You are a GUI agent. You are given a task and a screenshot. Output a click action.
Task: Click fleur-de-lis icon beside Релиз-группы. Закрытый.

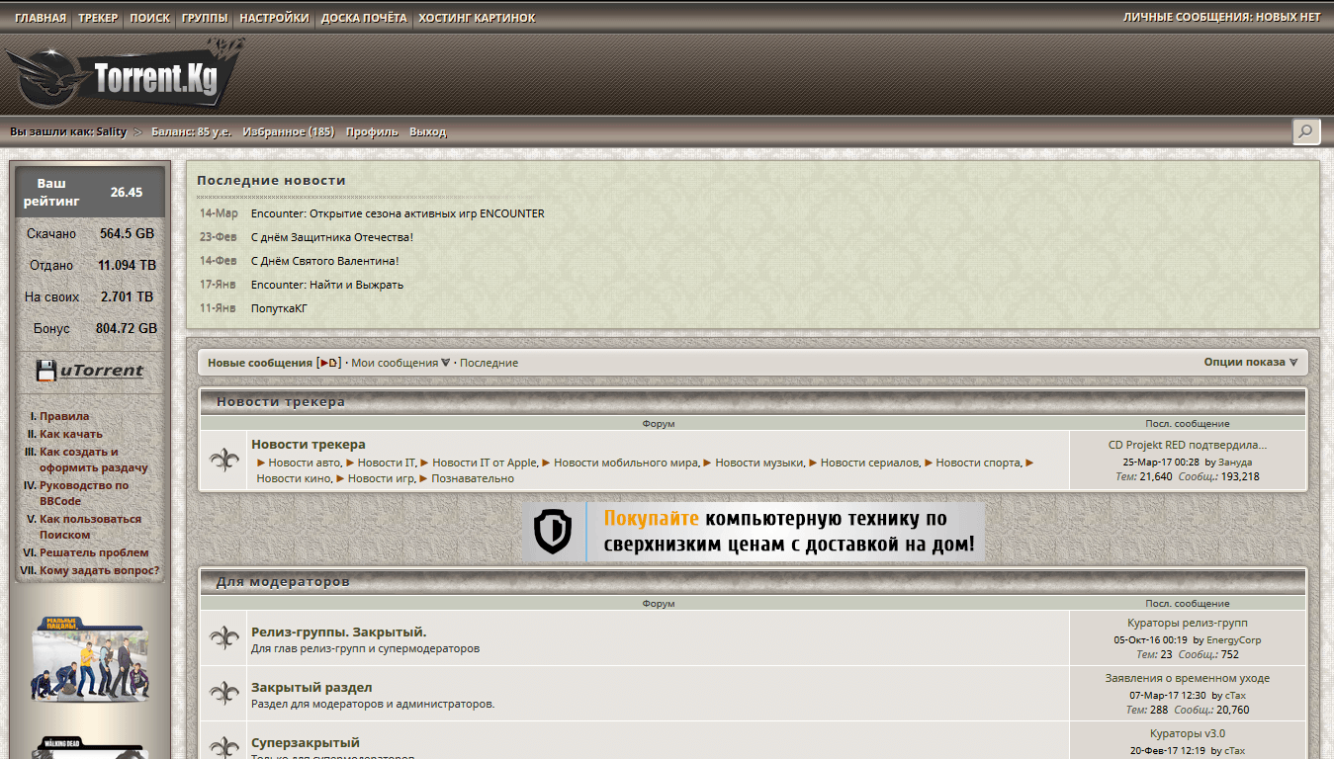coord(224,637)
